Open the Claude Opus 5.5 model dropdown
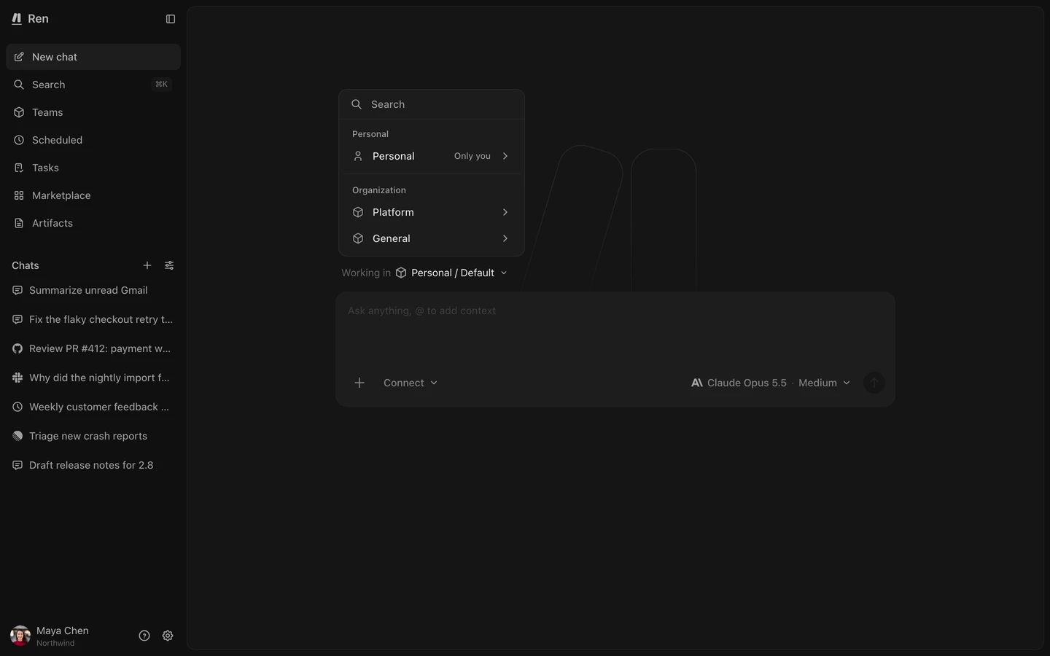Viewport: 1050px width, 656px height. (x=771, y=383)
